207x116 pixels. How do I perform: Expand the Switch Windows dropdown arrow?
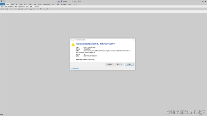click(x=48, y=9)
